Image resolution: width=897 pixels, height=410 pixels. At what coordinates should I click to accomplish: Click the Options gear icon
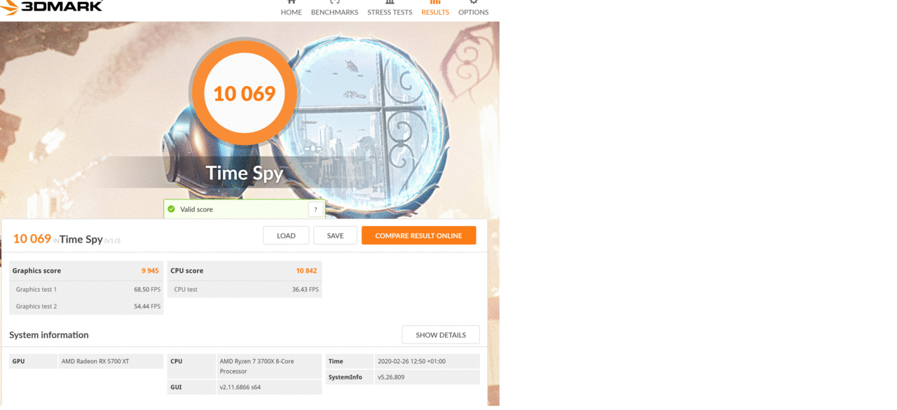pyautogui.click(x=474, y=2)
